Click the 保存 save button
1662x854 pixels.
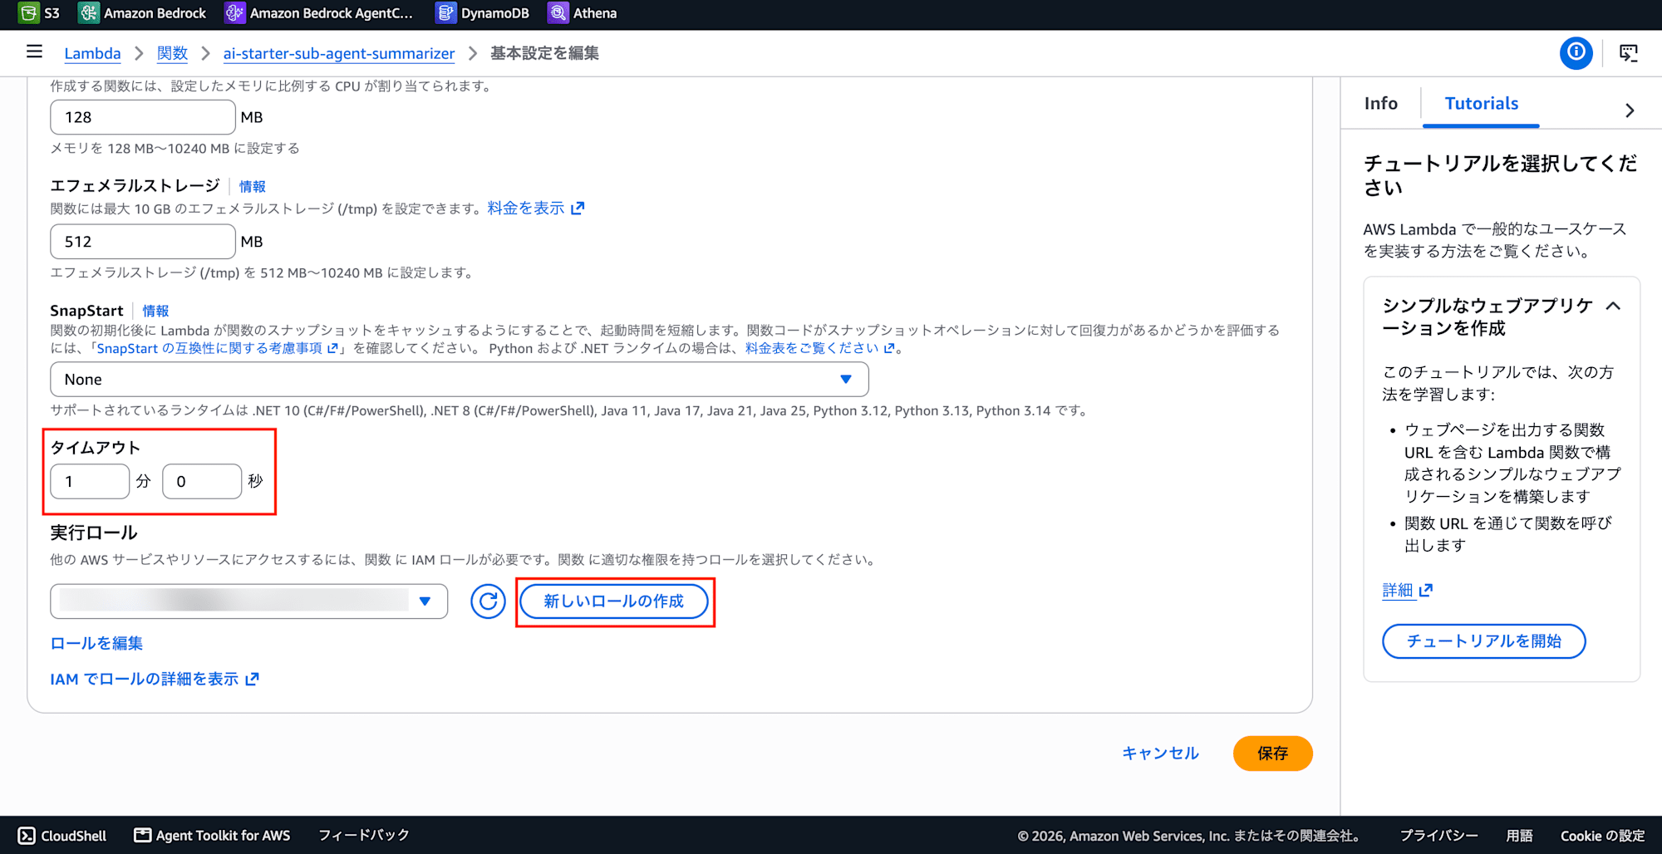1272,753
